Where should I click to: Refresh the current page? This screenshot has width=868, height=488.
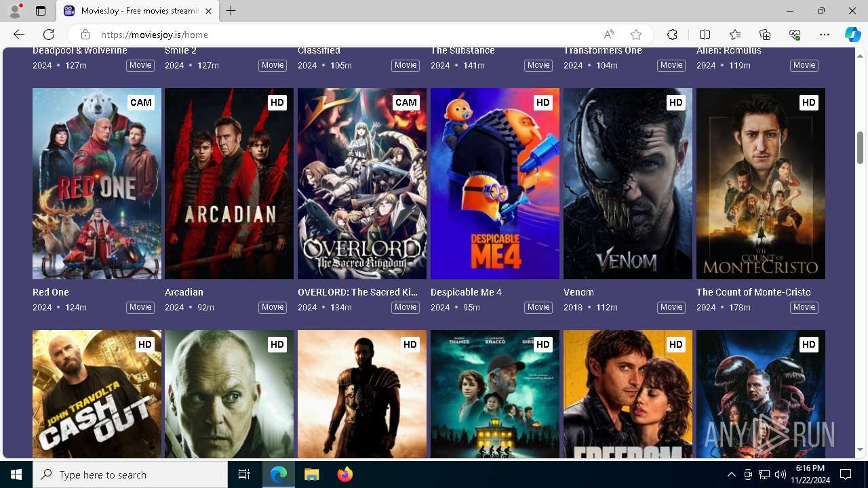pos(49,35)
